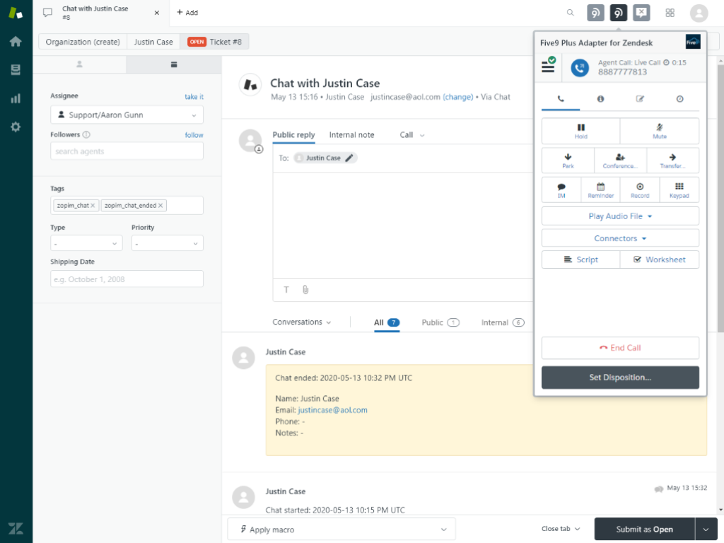Open the first Five9 adapter icon in top bar
Image resolution: width=724 pixels, height=543 pixels.
(x=595, y=13)
